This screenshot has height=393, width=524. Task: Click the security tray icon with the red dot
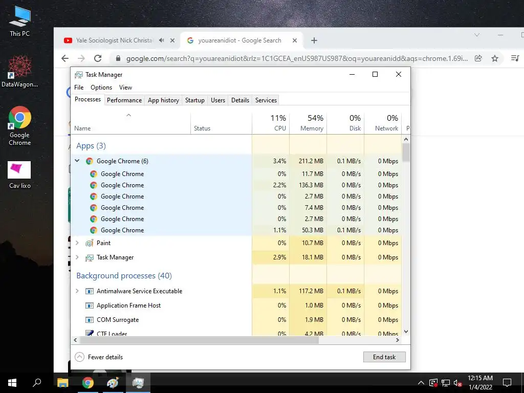[x=433, y=383]
